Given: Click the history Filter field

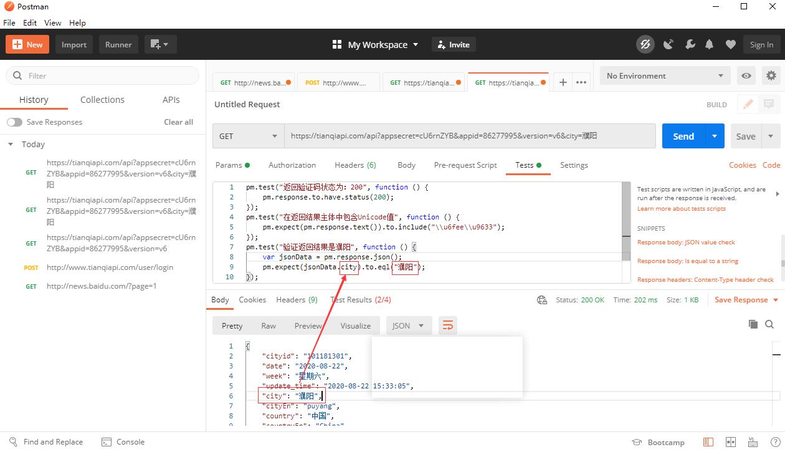Looking at the screenshot, I should click(103, 75).
